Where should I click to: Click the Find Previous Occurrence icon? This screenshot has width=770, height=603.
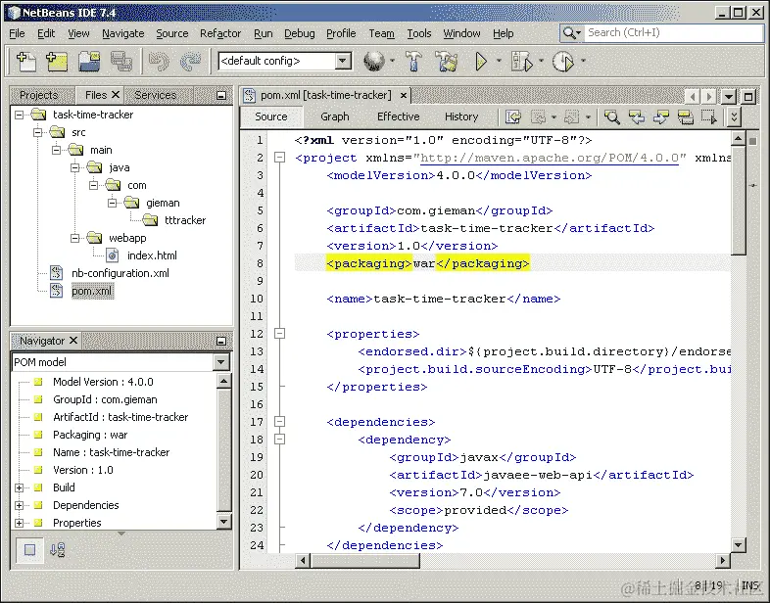[637, 116]
